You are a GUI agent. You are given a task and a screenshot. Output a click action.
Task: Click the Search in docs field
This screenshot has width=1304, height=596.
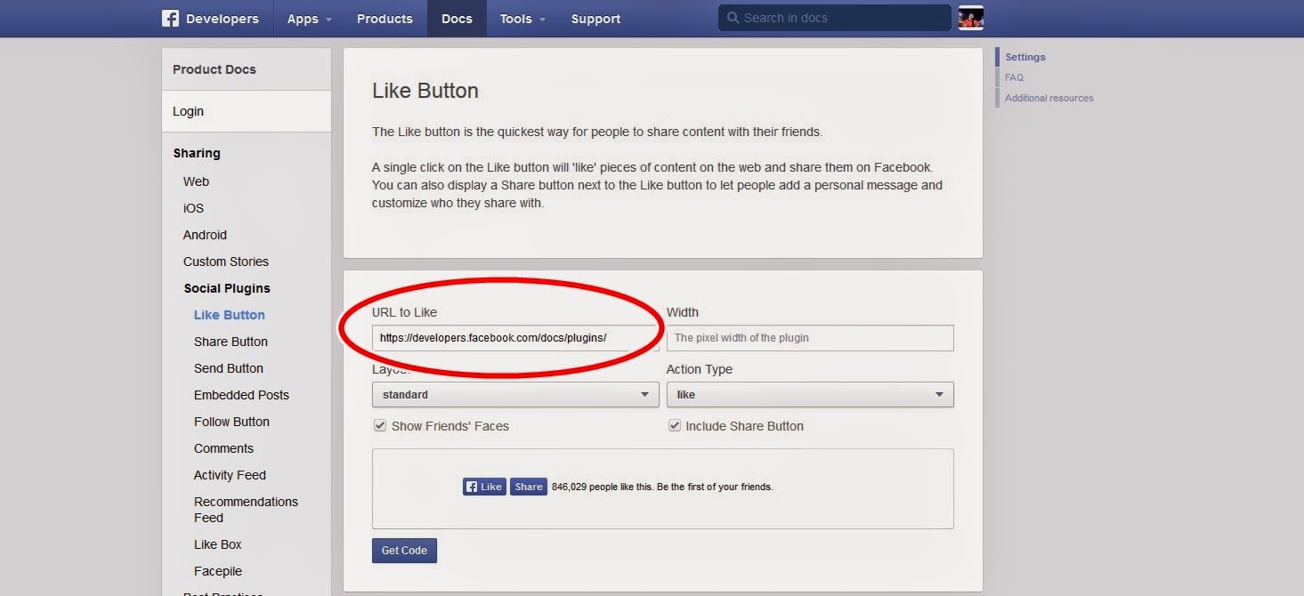coord(835,18)
